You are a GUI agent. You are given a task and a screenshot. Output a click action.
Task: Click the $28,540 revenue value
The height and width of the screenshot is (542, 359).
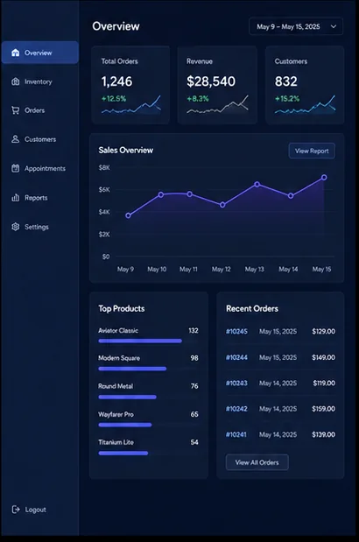pos(211,81)
